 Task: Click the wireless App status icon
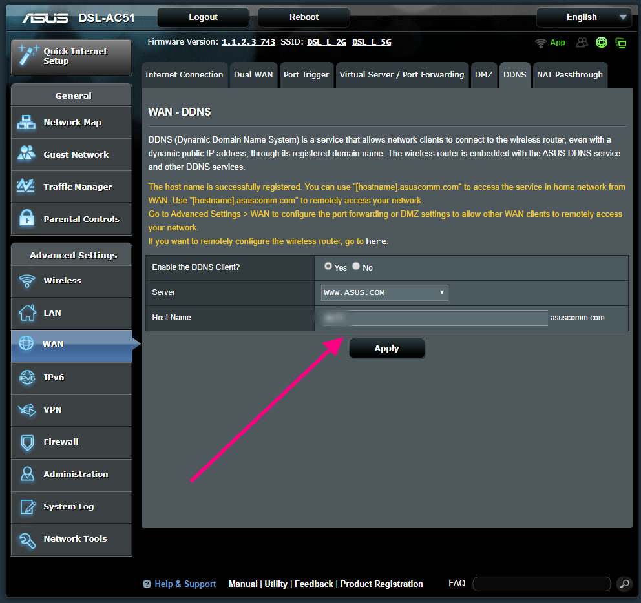541,43
